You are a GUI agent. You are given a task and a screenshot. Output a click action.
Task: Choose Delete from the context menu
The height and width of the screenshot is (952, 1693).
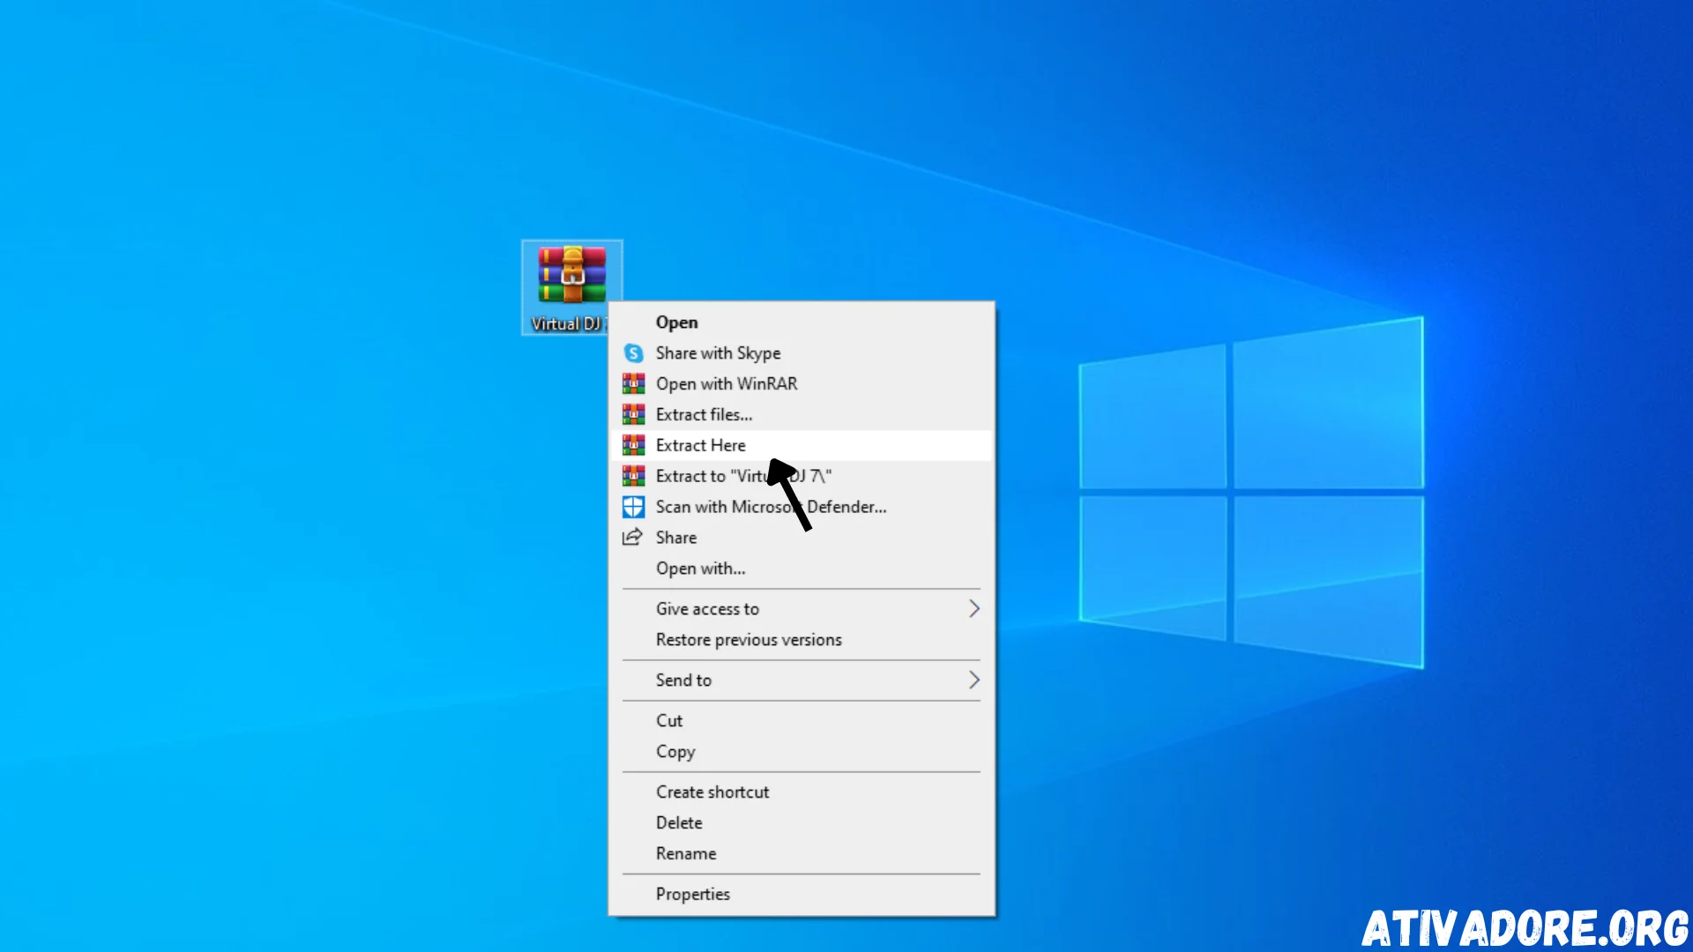pyautogui.click(x=801, y=823)
